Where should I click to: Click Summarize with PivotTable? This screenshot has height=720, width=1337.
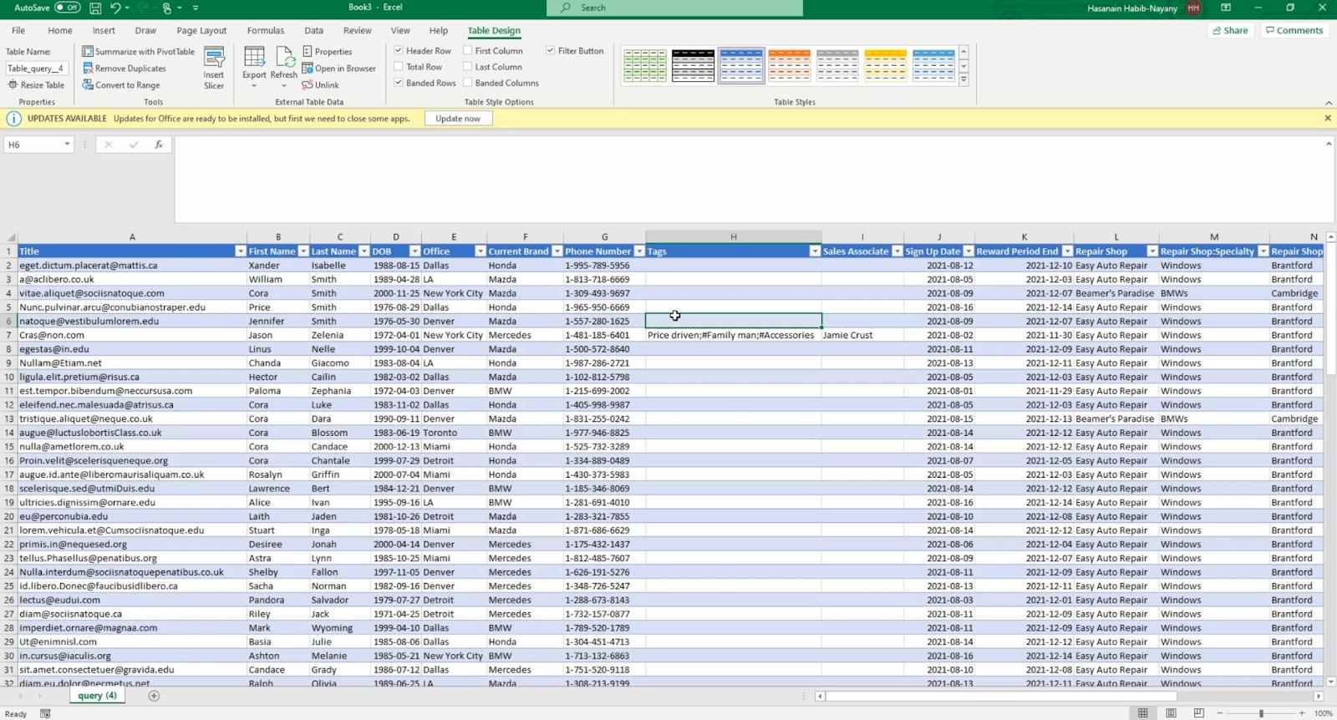click(138, 51)
